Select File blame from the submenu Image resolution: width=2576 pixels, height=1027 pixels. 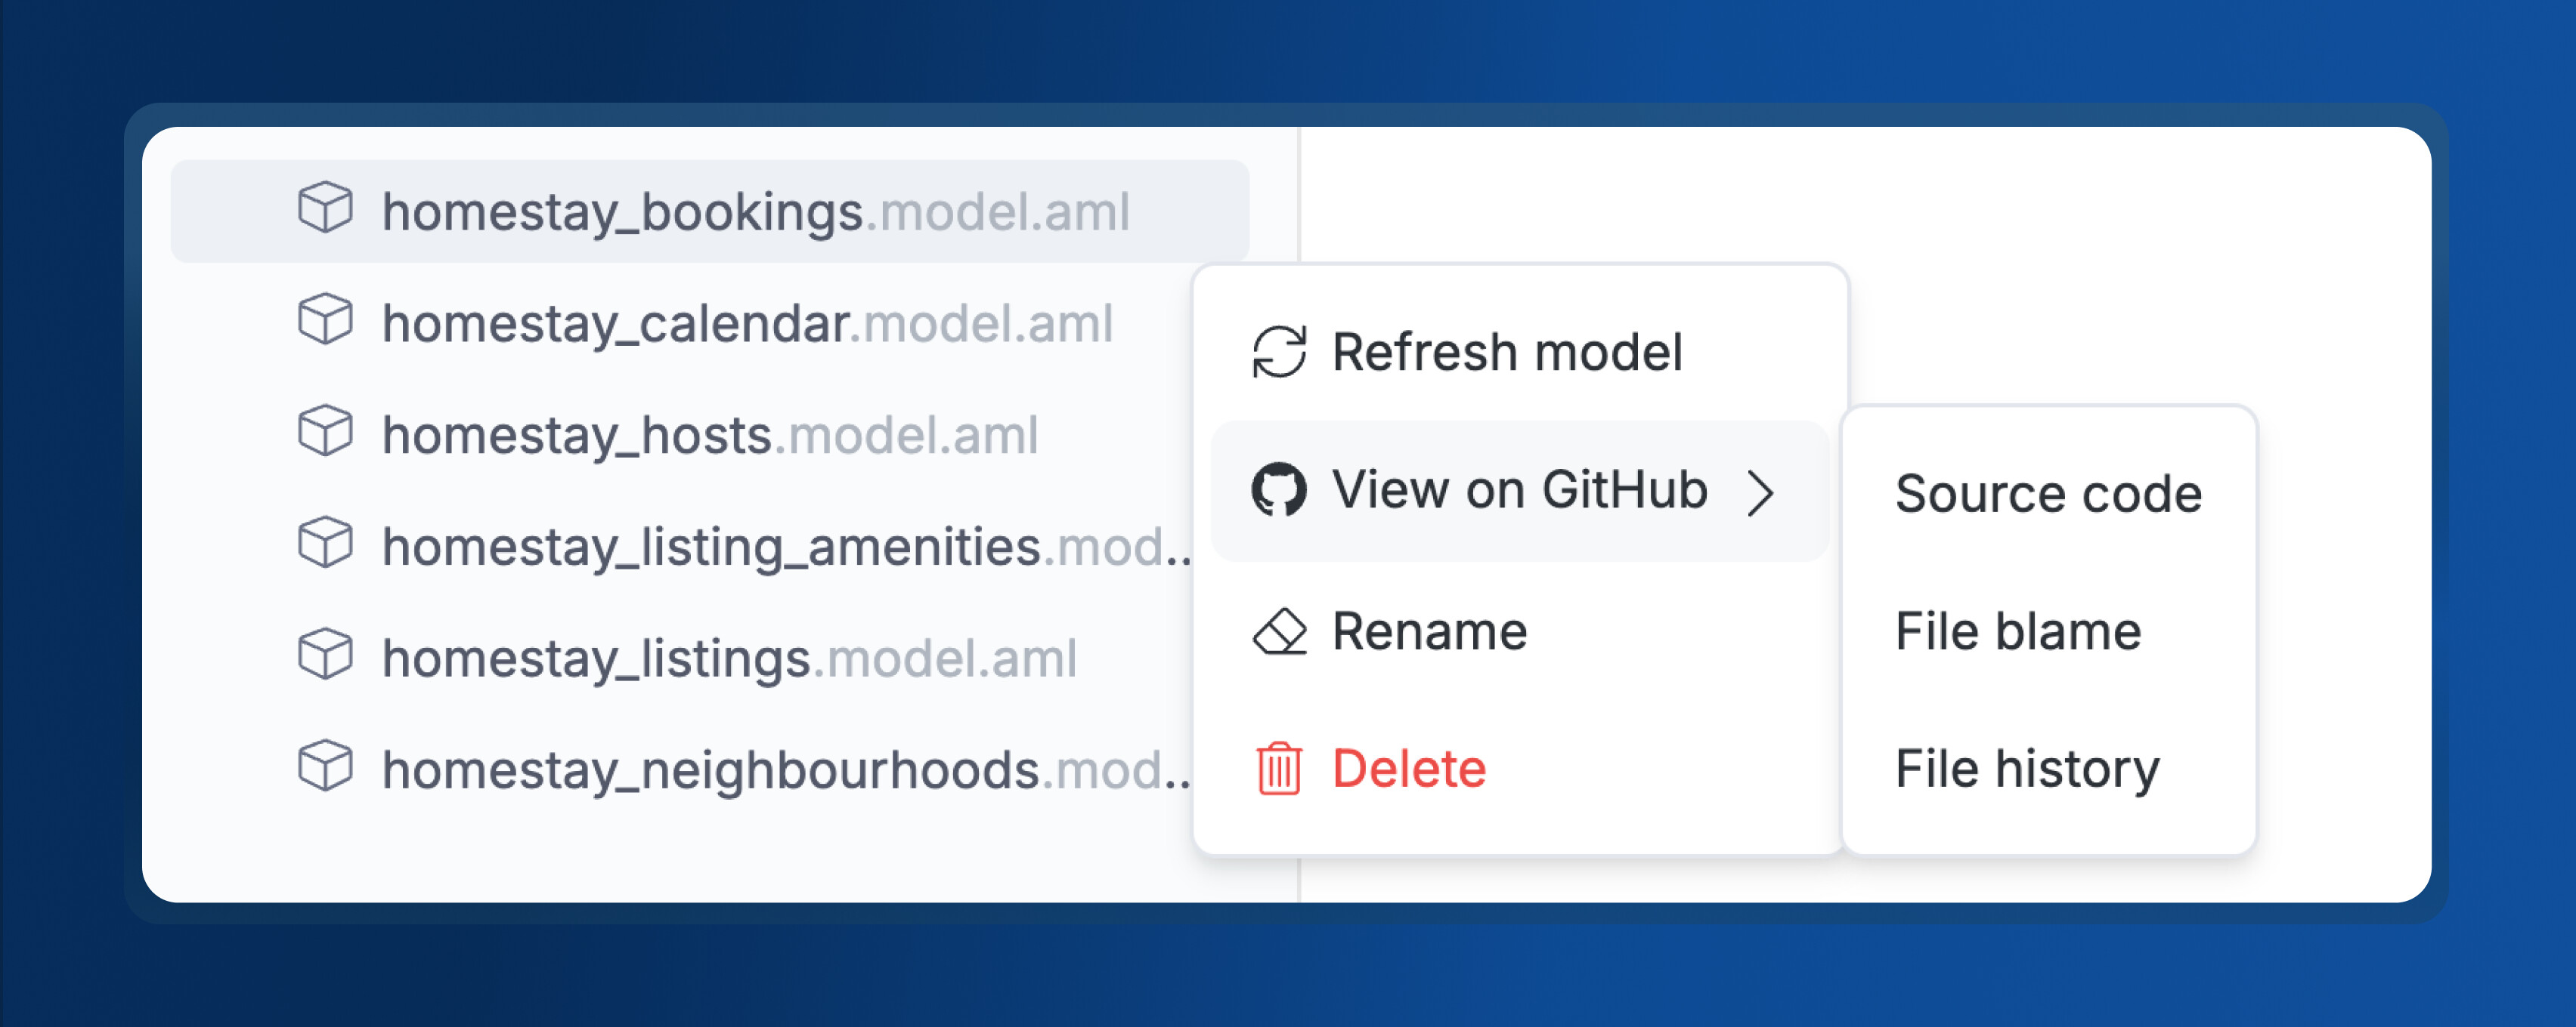[2049, 631]
